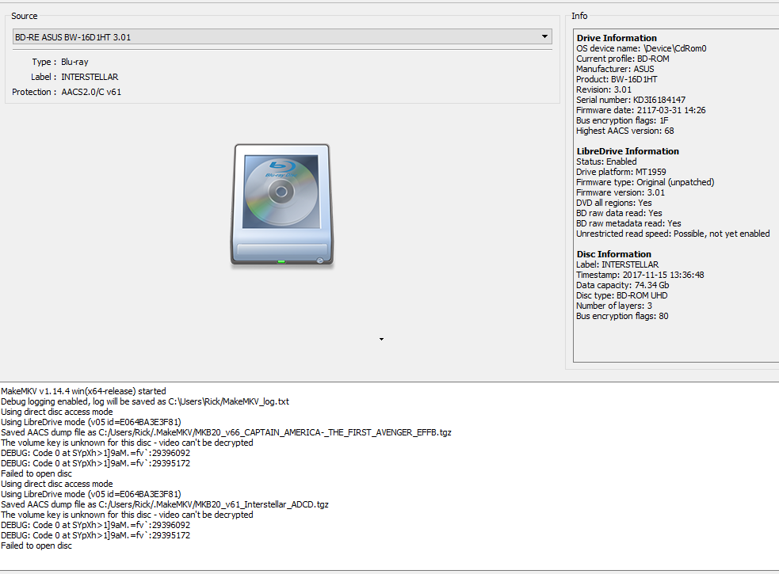Select 'Disc type: BD-ROM UHD' line
Screen dimensions: 779x574
(621, 295)
